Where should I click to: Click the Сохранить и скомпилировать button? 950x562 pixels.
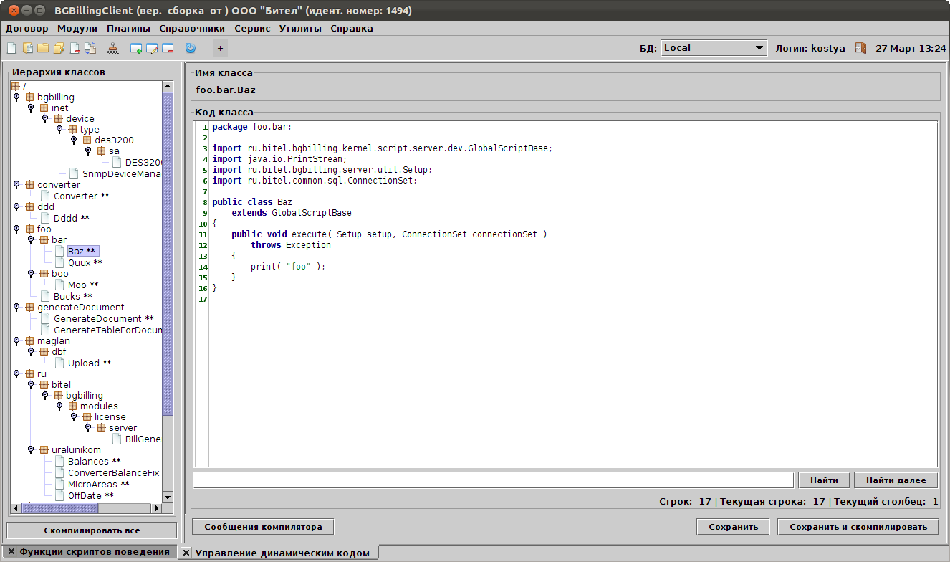[858, 527]
